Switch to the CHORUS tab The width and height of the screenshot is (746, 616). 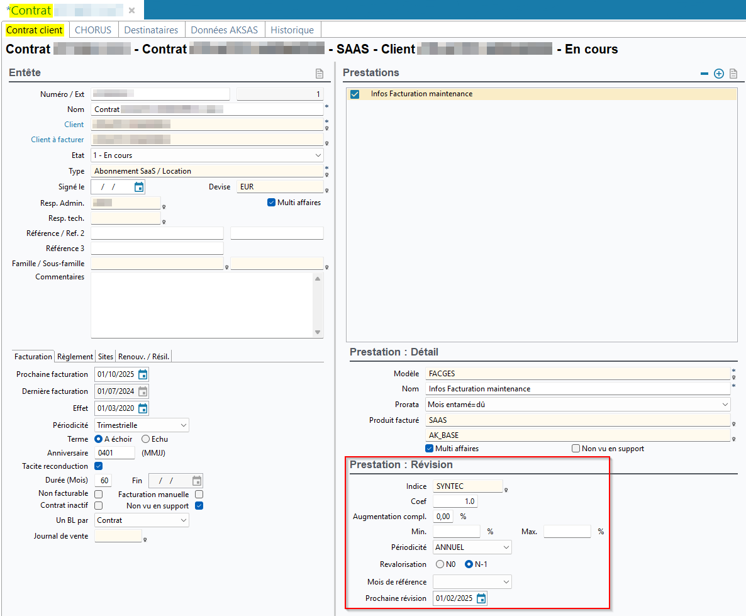[93, 30]
